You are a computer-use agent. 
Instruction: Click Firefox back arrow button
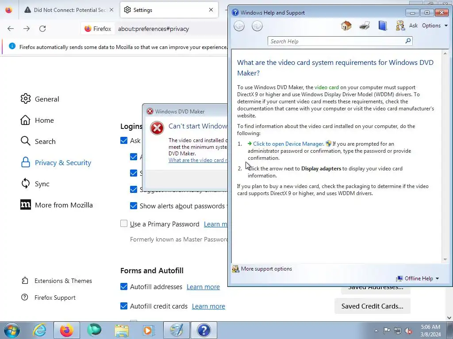point(11,29)
